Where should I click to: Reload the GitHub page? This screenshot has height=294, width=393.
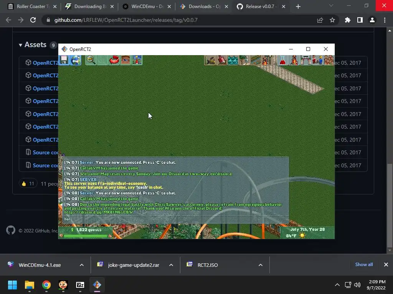click(33, 20)
